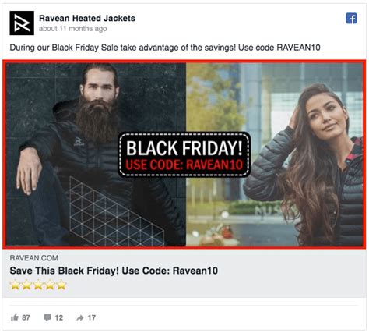Viewport: 369px width, 333px height.
Task: Open the 'Save This Black Friday!' headline
Action: tap(114, 271)
